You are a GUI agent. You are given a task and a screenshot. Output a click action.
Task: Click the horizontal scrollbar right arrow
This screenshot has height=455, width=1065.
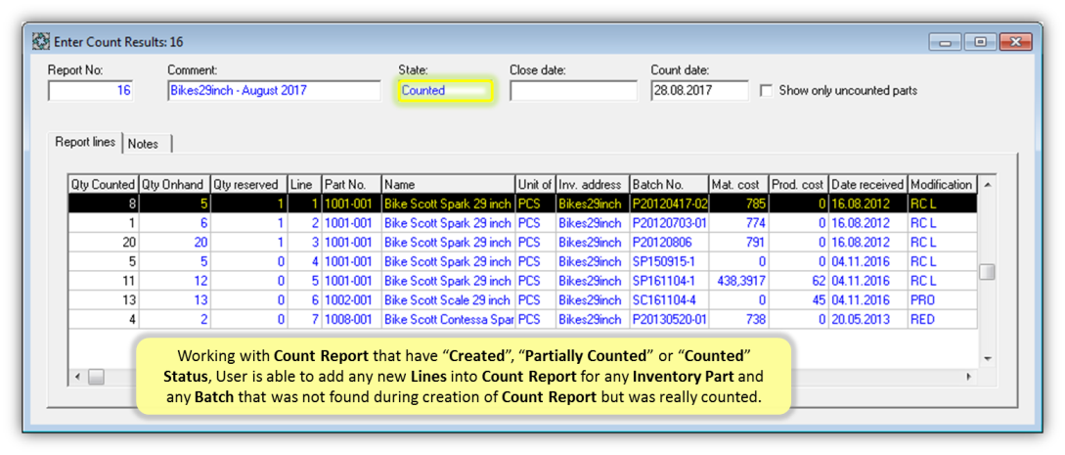tap(969, 376)
